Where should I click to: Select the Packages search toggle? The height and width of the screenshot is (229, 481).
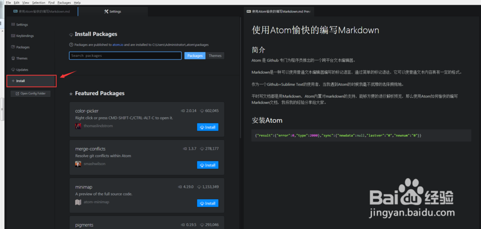[x=195, y=56]
